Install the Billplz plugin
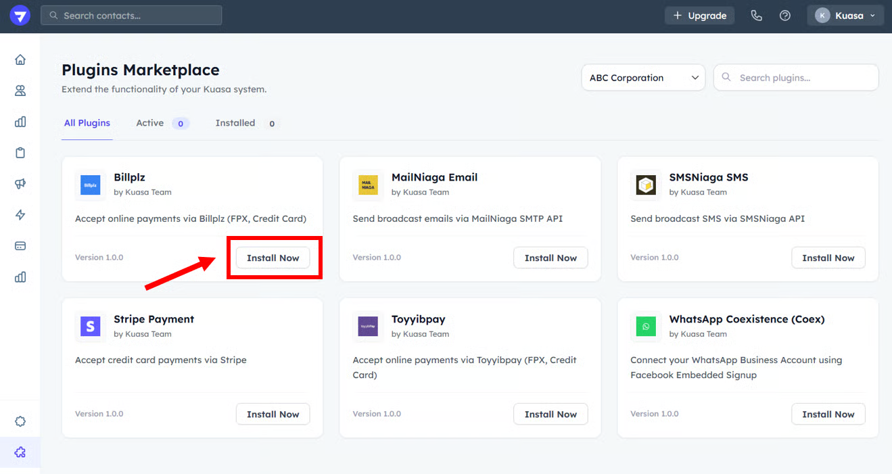Image resolution: width=892 pixels, height=474 pixels. pos(273,258)
